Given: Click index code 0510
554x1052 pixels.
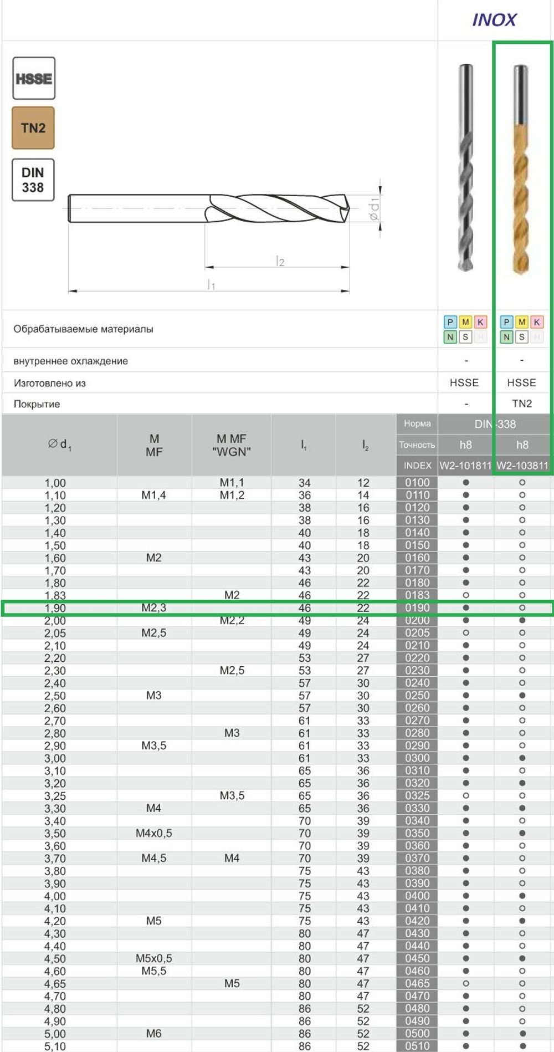Looking at the screenshot, I should [x=417, y=1046].
